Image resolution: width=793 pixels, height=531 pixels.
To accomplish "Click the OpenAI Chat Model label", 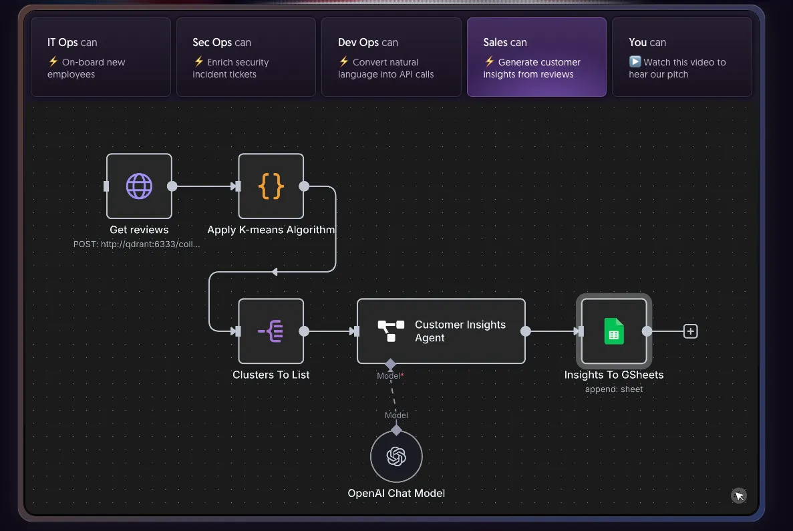I will [x=396, y=494].
